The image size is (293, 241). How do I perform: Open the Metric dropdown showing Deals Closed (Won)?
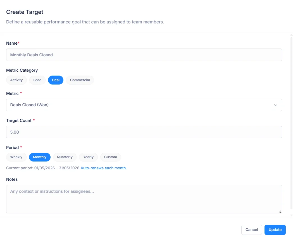[144, 105]
